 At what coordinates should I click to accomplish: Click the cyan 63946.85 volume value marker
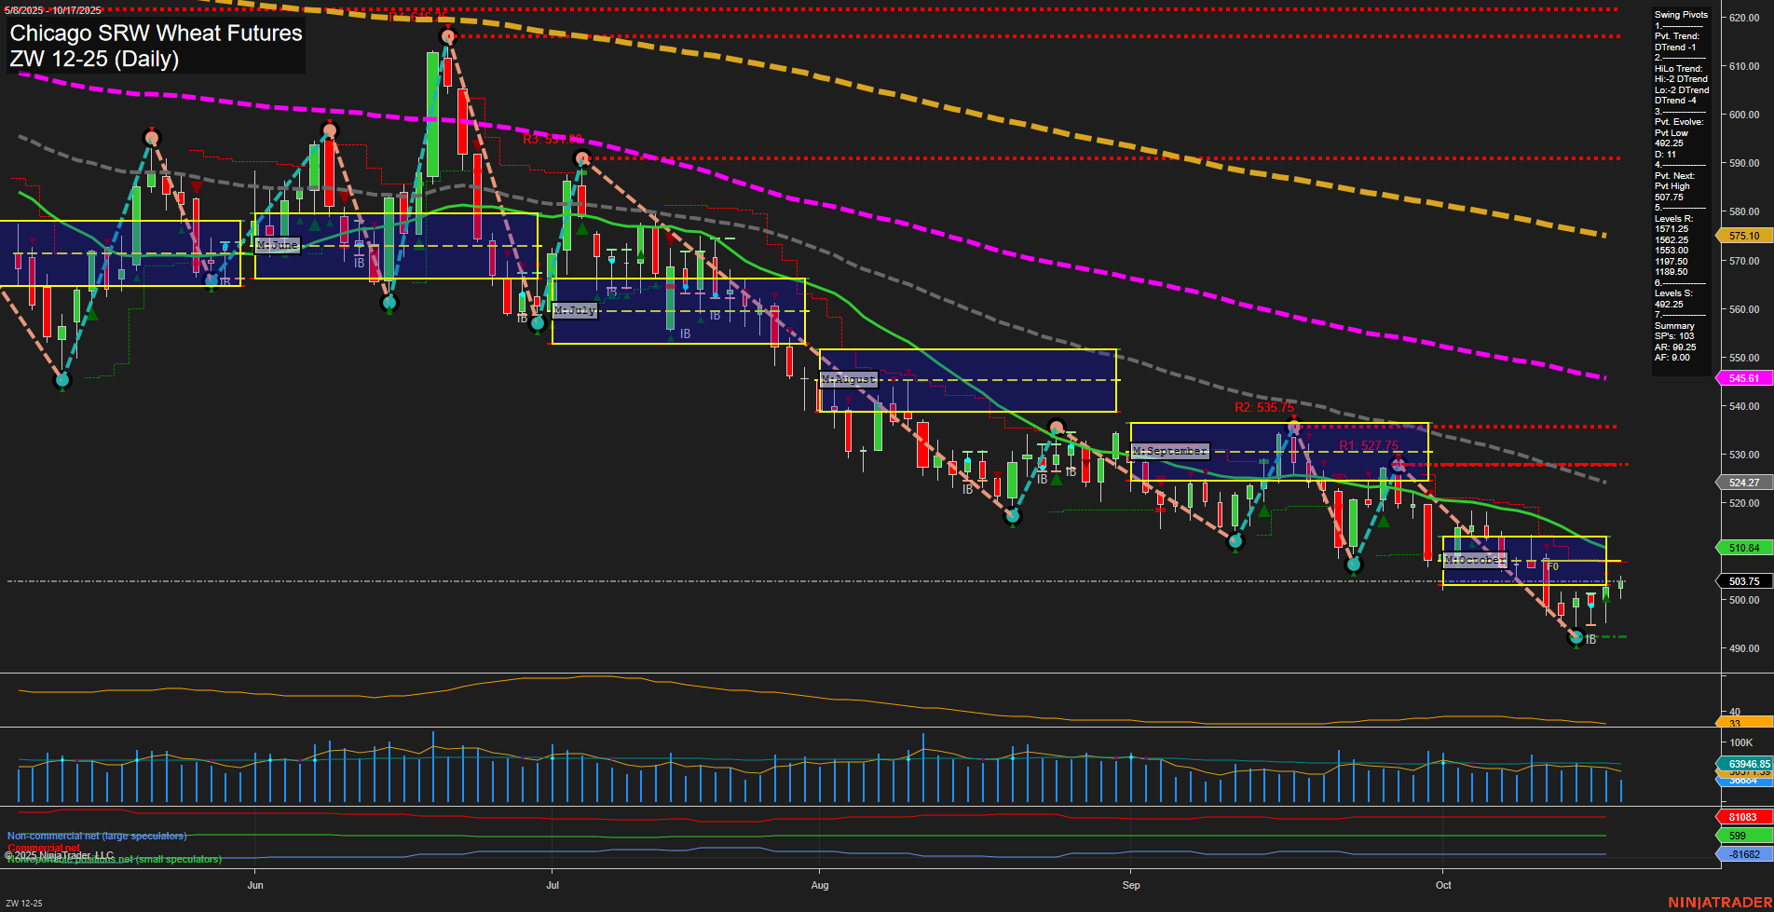1747,764
